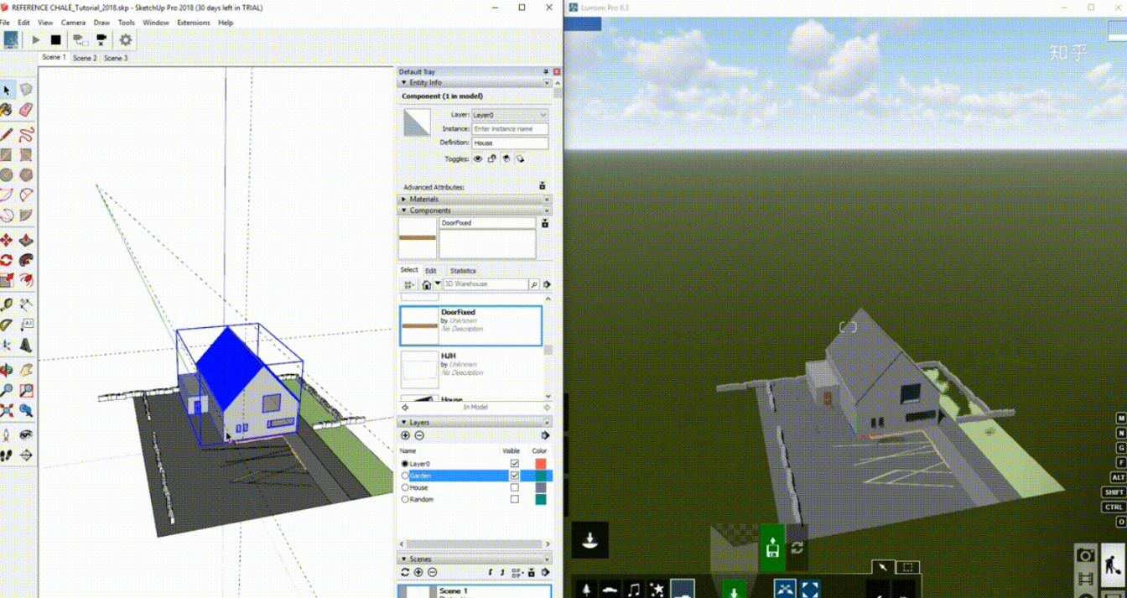This screenshot has width=1127, height=598.
Task: Open Lumion sound objects music note icon
Action: (x=634, y=590)
